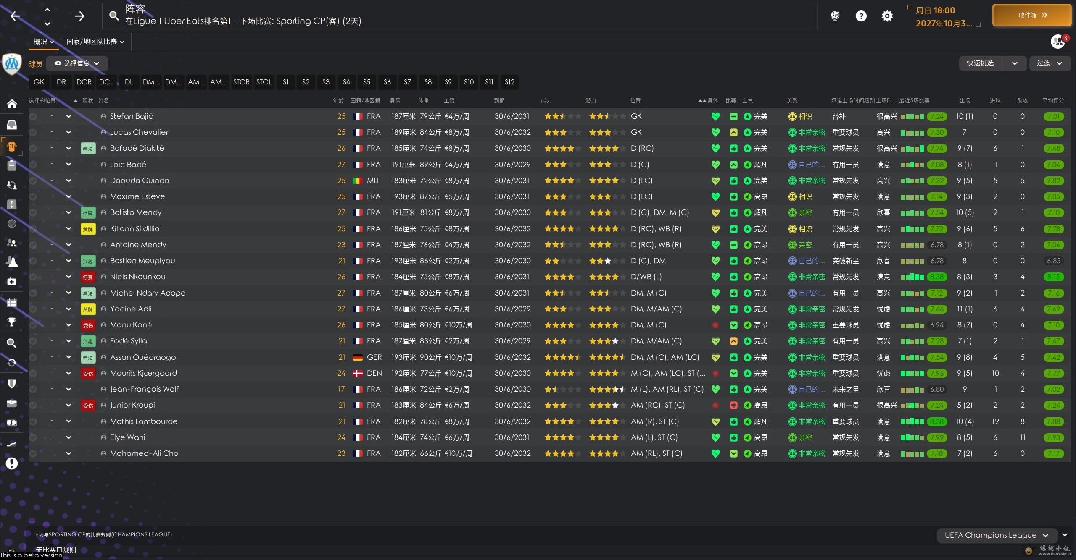Screen dimensions: 1076x560
Task: Go back with the left arrow icon
Action: 15,16
